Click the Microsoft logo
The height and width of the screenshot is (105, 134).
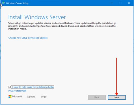[15, 96]
